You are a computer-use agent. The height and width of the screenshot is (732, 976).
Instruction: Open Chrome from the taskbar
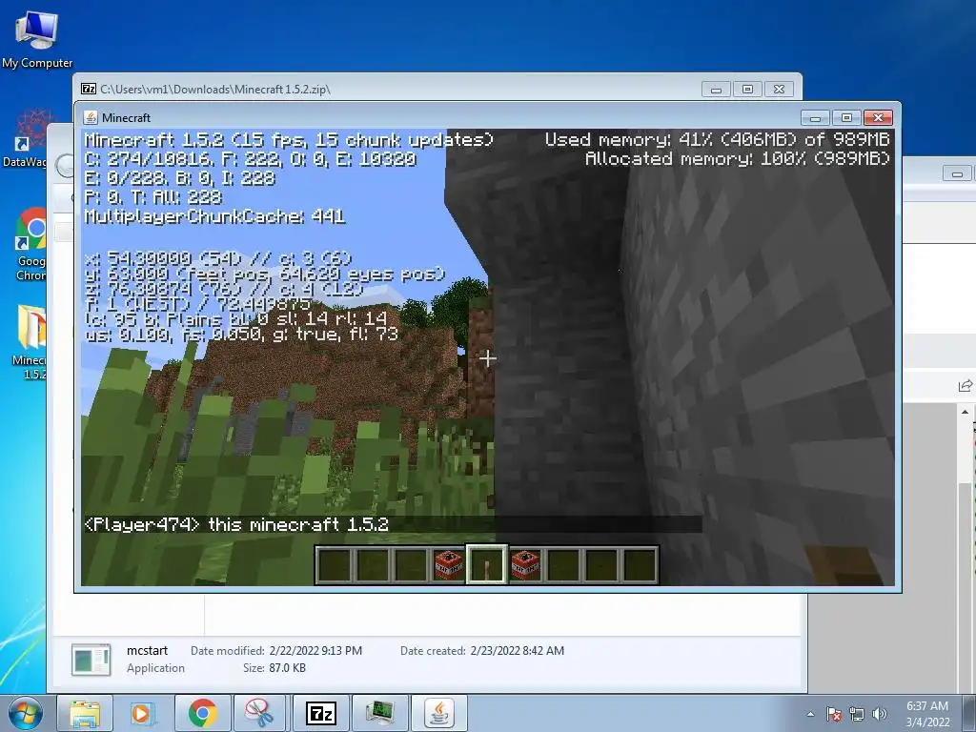(x=202, y=713)
